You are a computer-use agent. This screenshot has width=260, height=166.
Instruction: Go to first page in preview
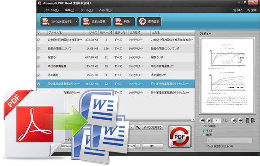[202, 121]
